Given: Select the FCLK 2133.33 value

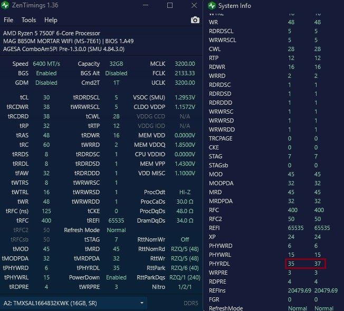Looking at the screenshot, I should point(185,73).
